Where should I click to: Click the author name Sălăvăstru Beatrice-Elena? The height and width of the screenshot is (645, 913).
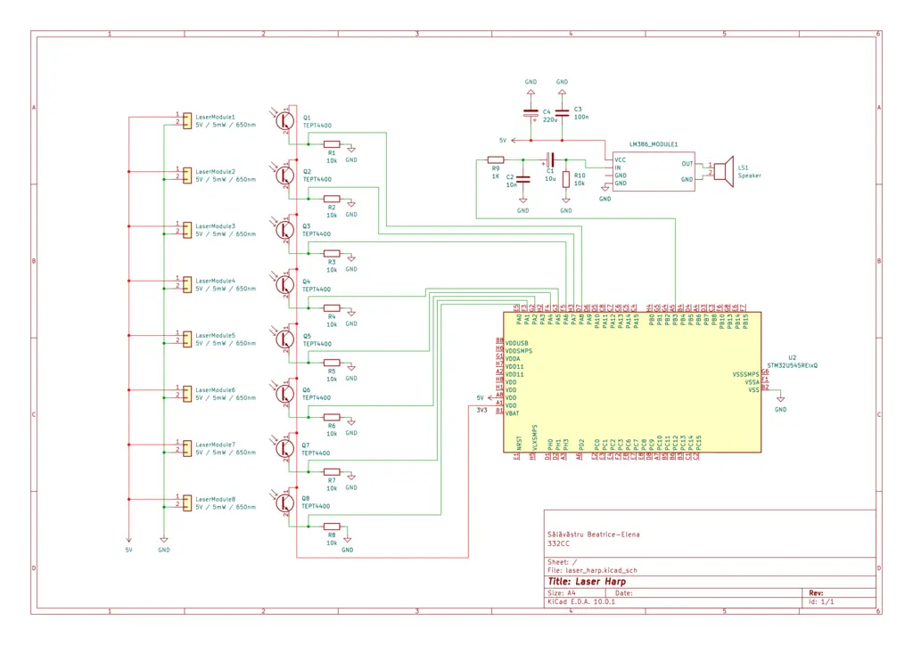click(x=593, y=535)
